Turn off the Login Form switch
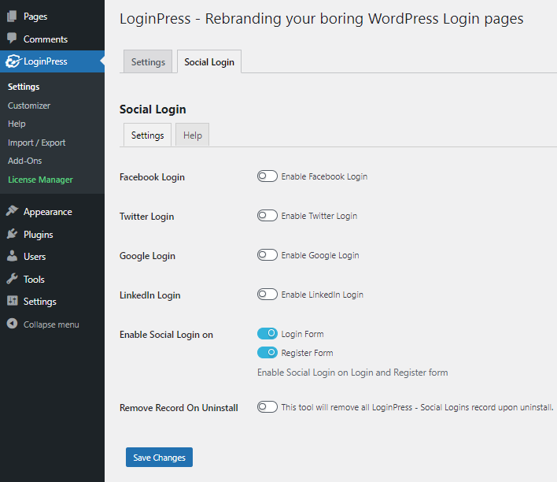The width and height of the screenshot is (557, 482). [x=267, y=334]
